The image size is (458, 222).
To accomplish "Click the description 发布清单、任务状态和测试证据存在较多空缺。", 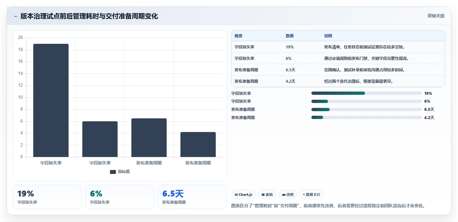I will [x=365, y=47].
